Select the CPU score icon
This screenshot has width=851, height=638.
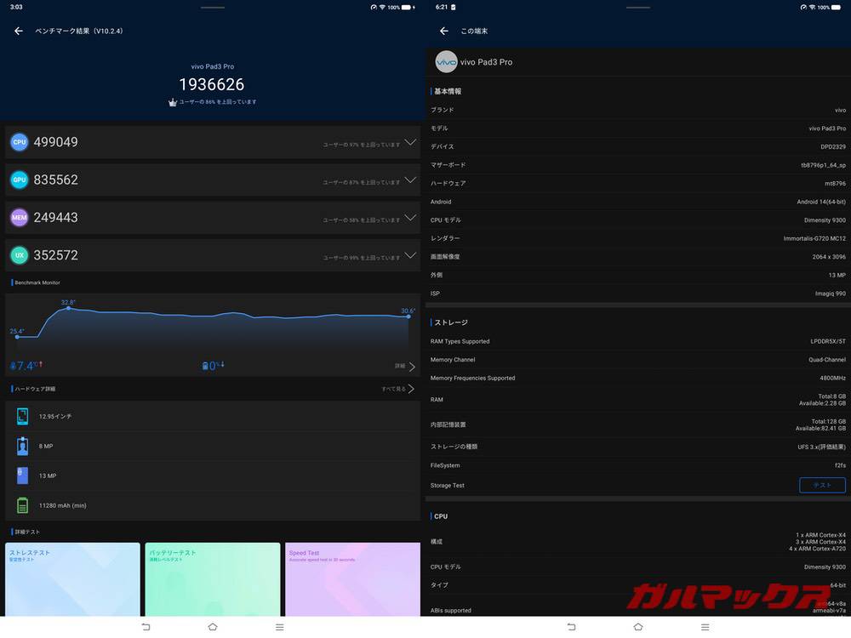(19, 141)
